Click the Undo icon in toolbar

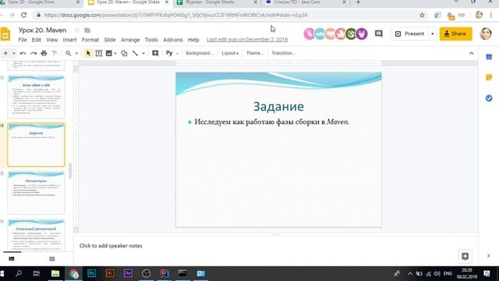pos(23,53)
